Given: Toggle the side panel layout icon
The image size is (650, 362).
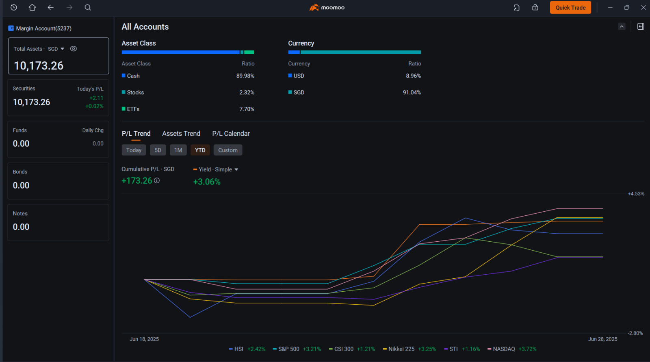Looking at the screenshot, I should coord(641,26).
